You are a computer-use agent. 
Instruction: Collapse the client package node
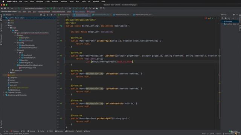point(15,35)
